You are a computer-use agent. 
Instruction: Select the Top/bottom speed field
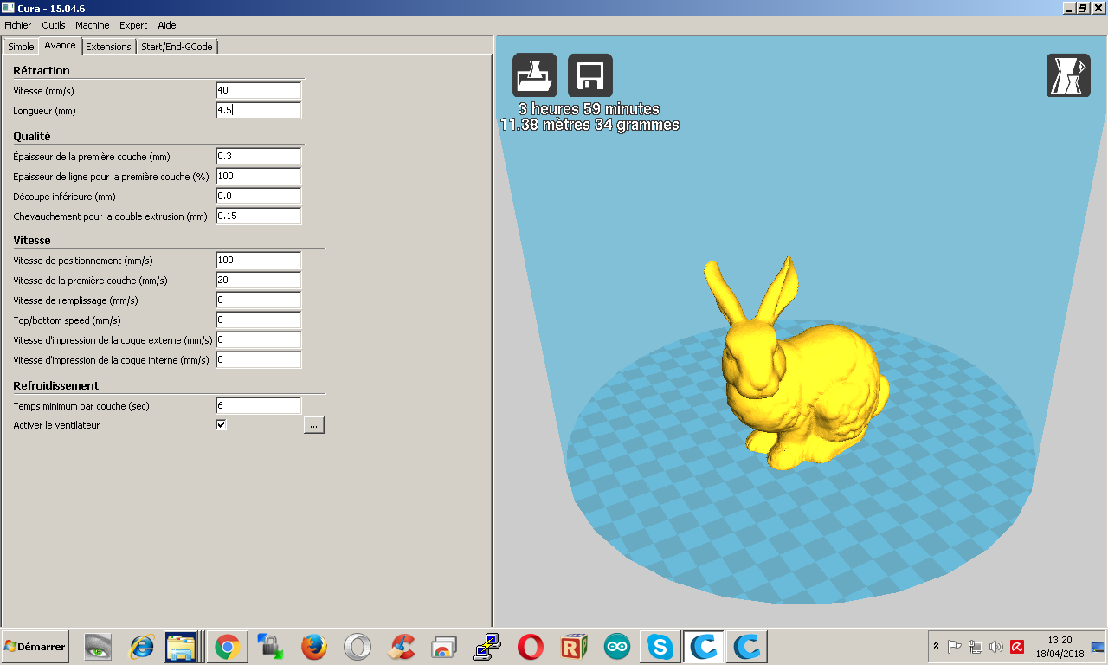pos(259,320)
